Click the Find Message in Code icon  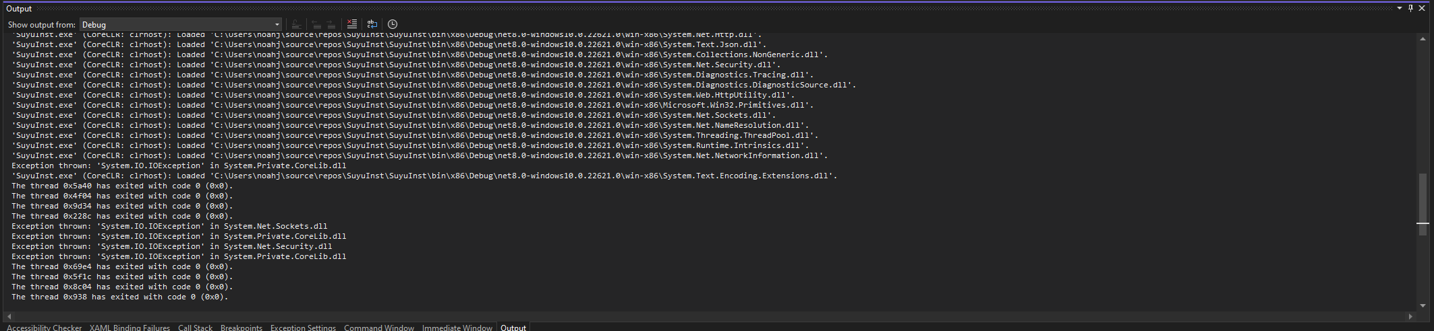tap(297, 24)
